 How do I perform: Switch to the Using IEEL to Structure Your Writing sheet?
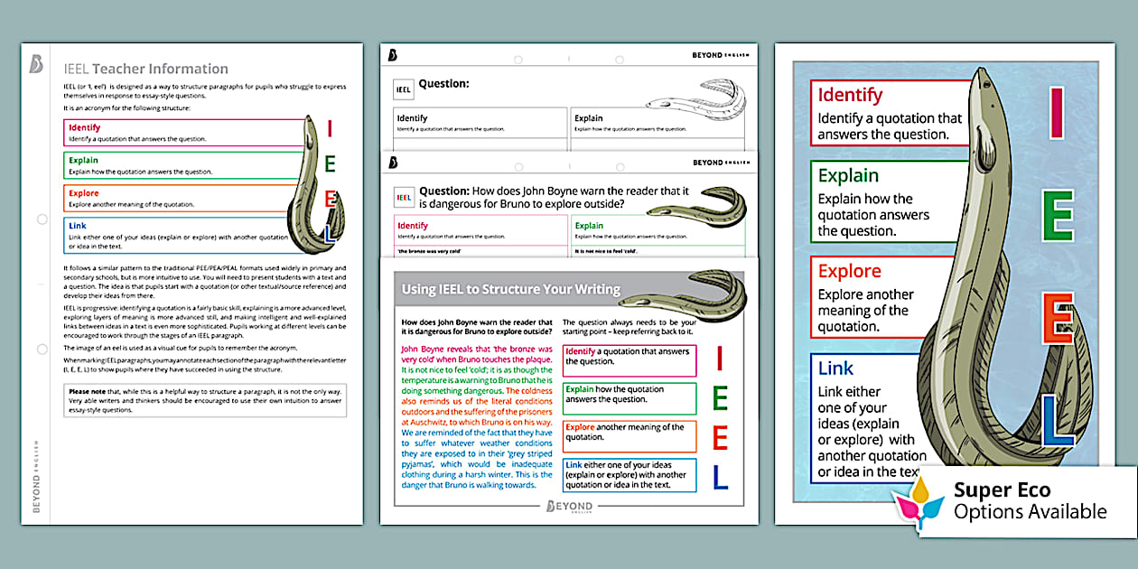(510, 289)
